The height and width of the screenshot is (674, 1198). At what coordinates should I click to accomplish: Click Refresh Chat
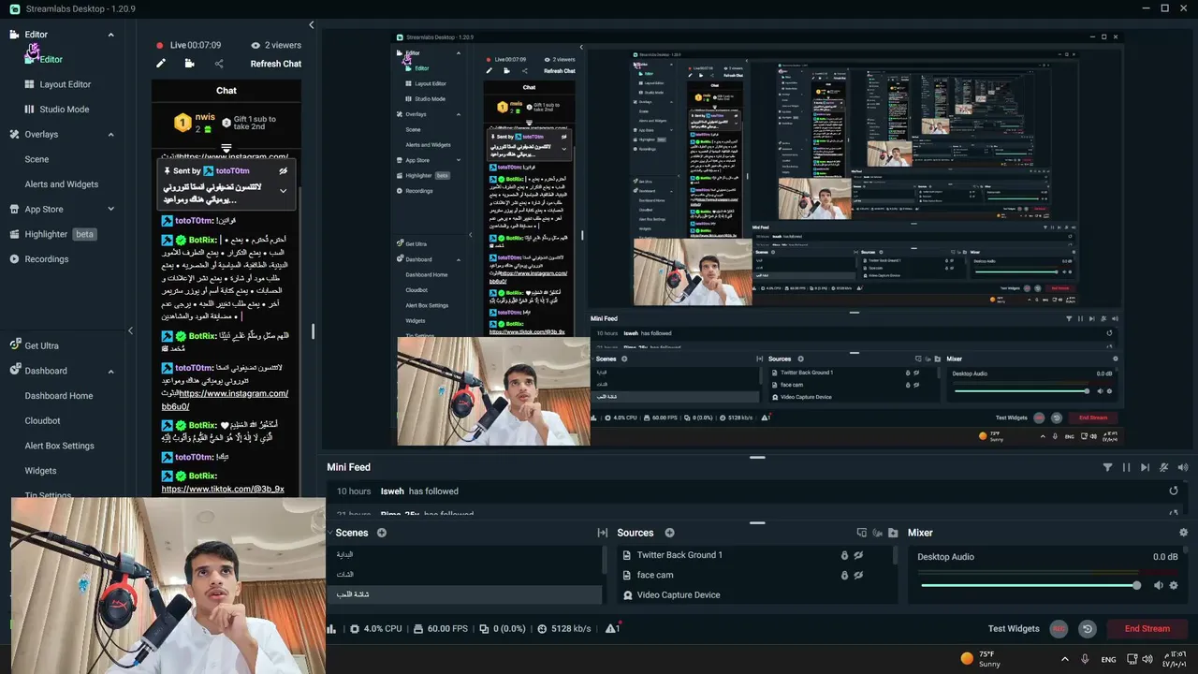pyautogui.click(x=275, y=64)
